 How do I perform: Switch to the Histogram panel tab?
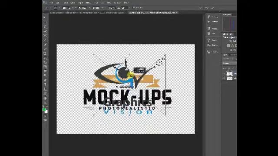pyautogui.click(x=227, y=14)
